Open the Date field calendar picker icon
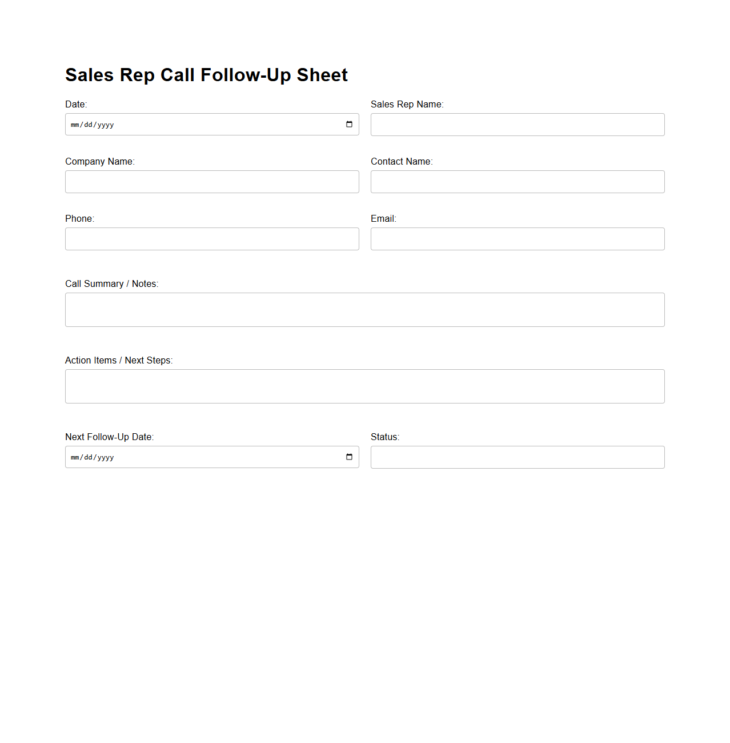 349,125
